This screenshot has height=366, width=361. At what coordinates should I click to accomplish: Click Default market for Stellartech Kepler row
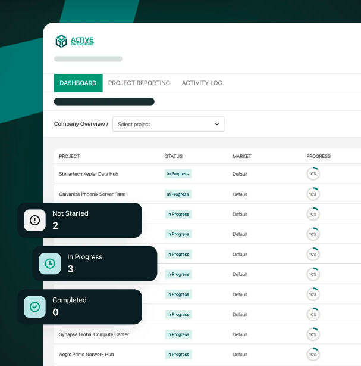coord(240,174)
